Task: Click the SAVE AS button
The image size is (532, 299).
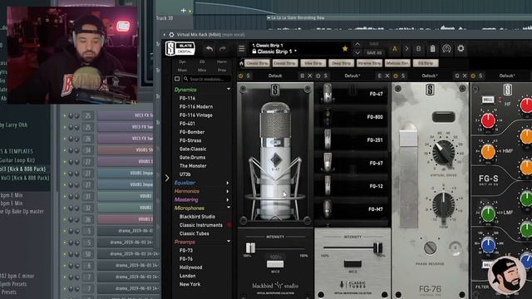Action: (374, 53)
